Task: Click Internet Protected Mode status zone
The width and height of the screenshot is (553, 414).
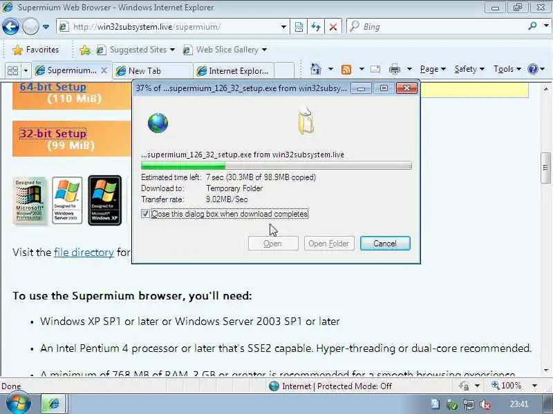Action: tap(330, 386)
